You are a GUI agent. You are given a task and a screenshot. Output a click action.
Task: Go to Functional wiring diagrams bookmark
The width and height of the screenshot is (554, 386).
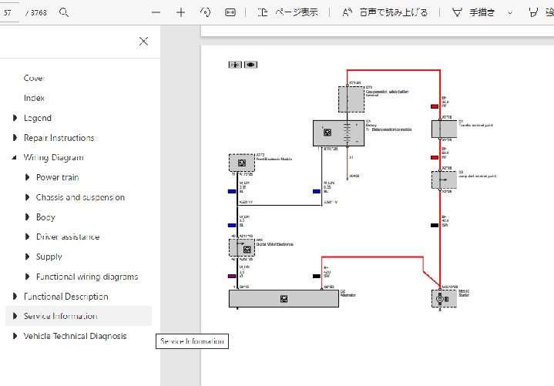(87, 277)
